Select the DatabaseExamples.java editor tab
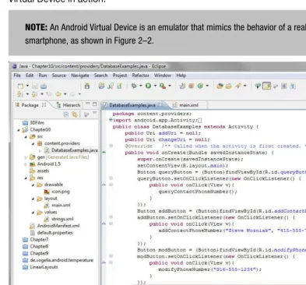The image size is (306, 285). coord(132,105)
